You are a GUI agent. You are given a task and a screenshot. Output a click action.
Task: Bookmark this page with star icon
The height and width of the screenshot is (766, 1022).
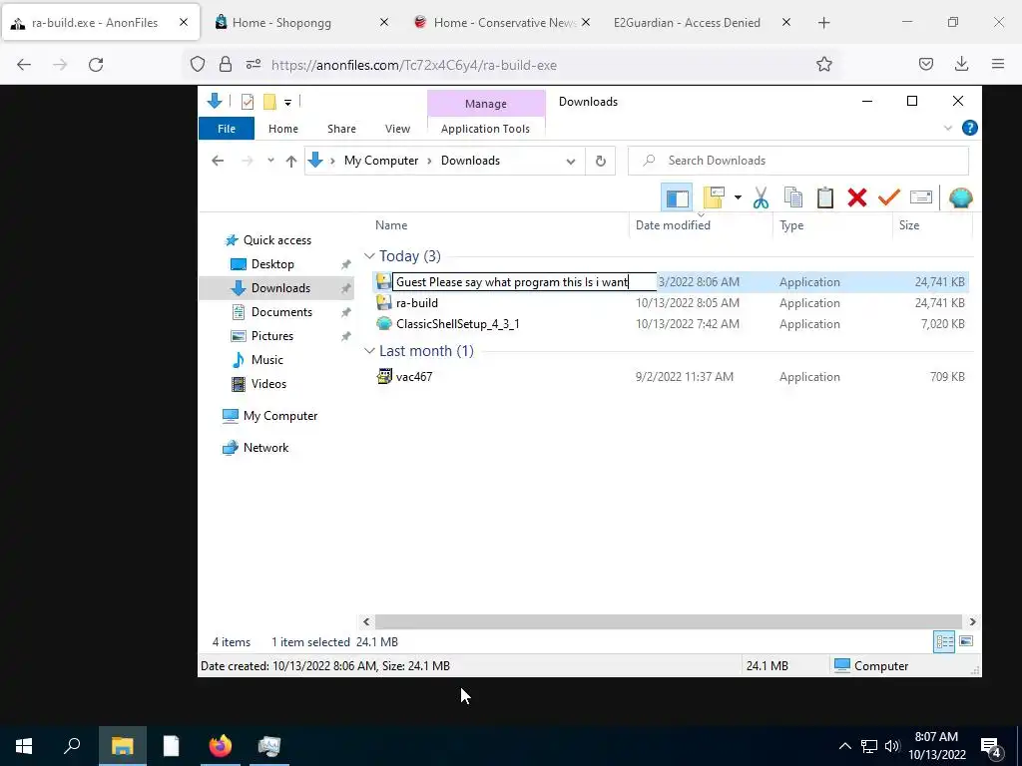[823, 65]
